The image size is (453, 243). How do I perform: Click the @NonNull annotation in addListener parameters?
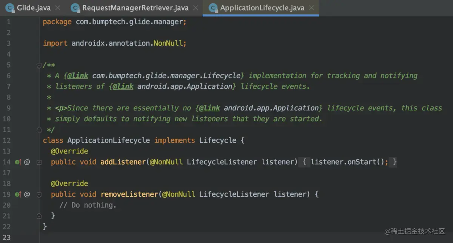(166, 162)
